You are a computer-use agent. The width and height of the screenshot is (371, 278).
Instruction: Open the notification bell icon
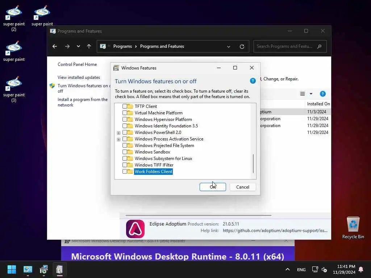click(x=361, y=269)
